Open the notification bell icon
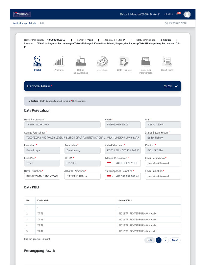205x274 pixels. tap(178, 14)
